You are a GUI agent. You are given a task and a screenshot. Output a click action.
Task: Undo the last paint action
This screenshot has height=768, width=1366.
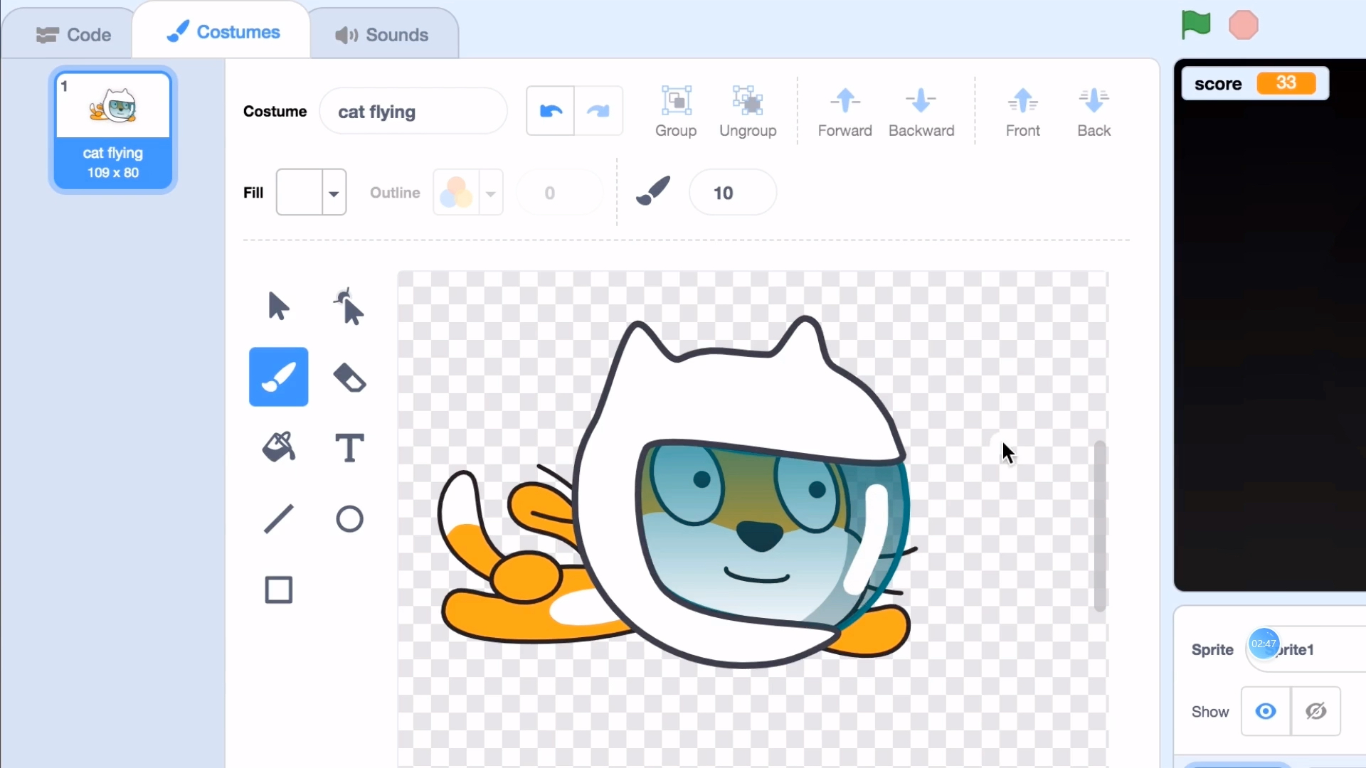549,110
